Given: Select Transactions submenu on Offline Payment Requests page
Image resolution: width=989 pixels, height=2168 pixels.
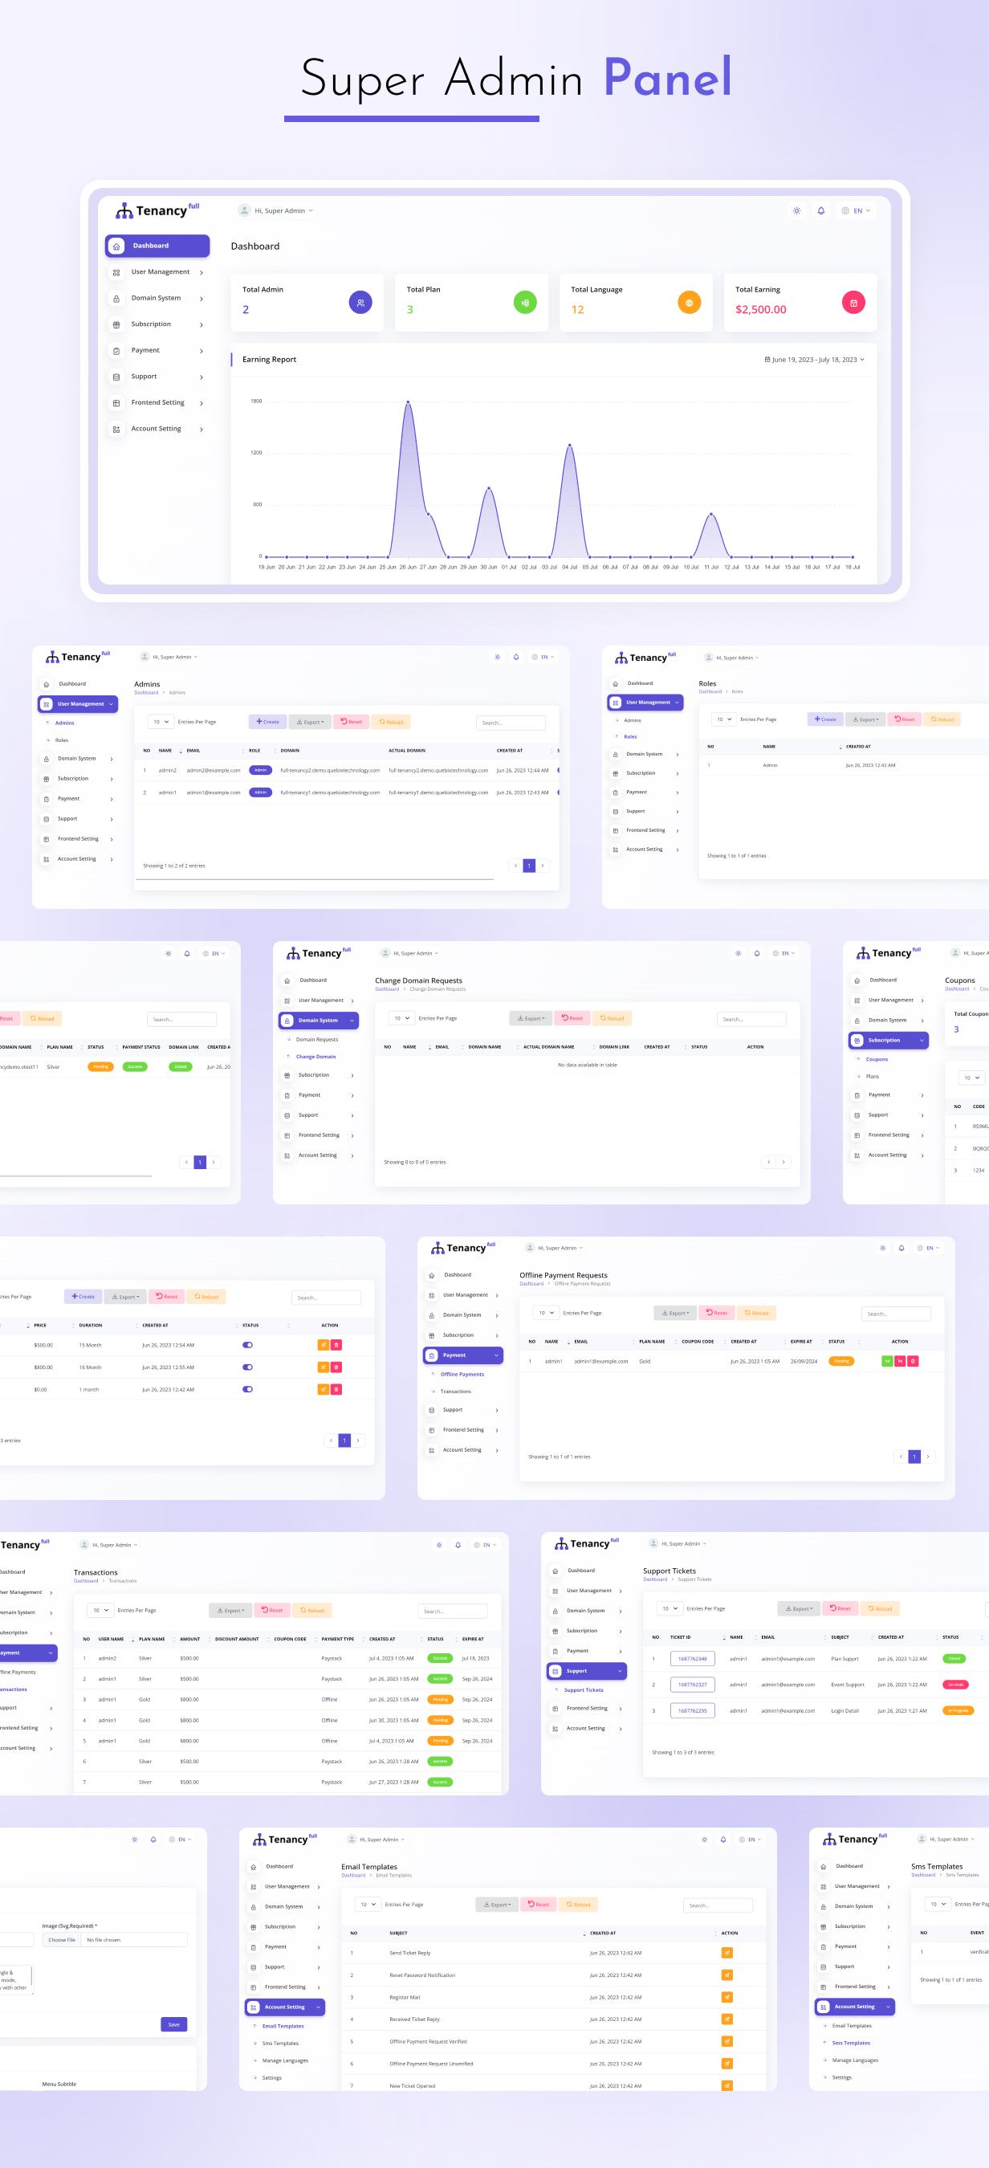Looking at the screenshot, I should (455, 1392).
